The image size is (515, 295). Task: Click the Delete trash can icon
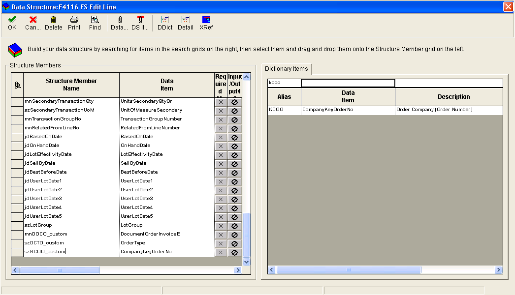53,20
